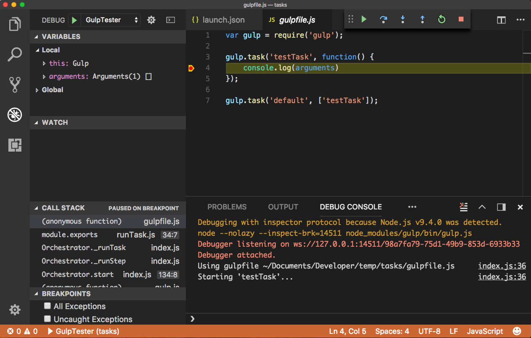The width and height of the screenshot is (531, 338).
Task: Clear the debug console output
Action: click(463, 207)
